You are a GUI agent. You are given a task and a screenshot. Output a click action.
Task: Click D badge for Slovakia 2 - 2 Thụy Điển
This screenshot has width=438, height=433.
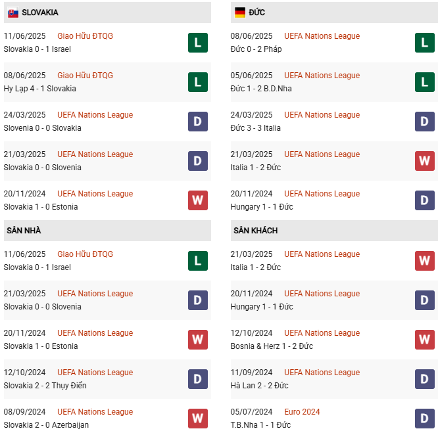coord(198,379)
